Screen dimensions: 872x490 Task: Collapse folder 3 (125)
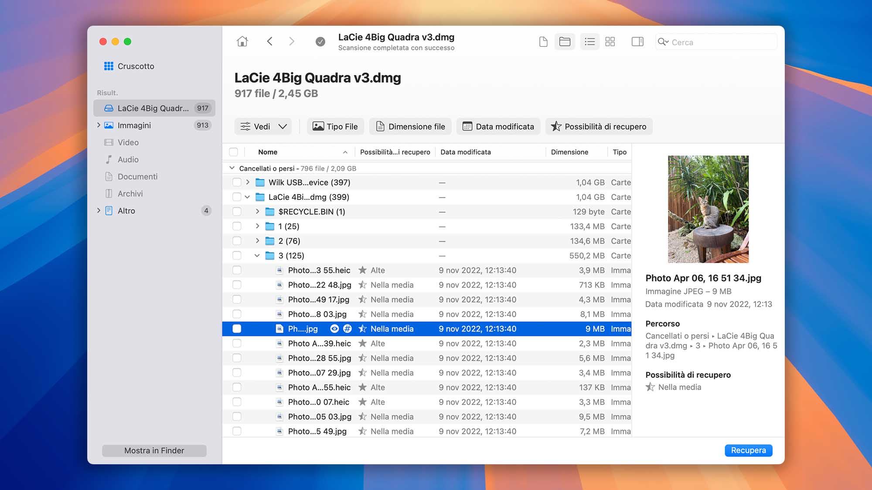[257, 256]
